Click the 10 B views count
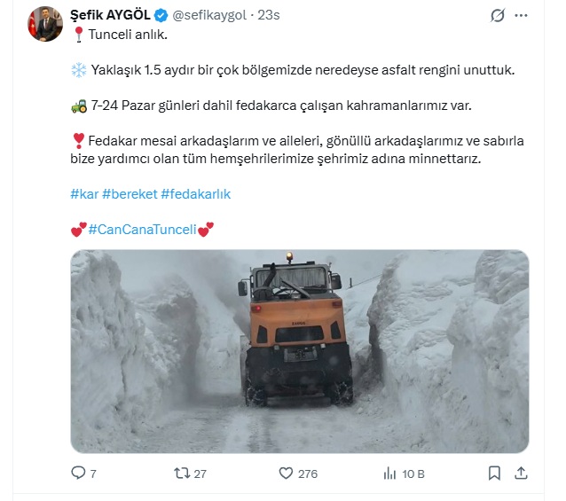This screenshot has height=501, width=566. tap(413, 474)
